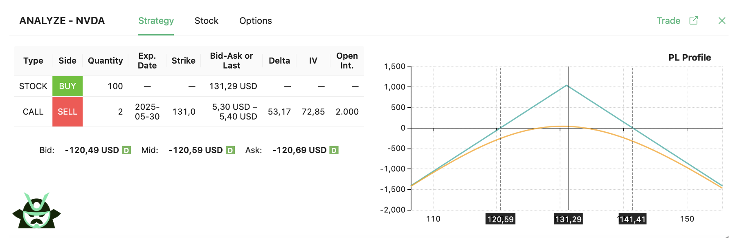
Task: Switch to the Stock tab
Action: [x=207, y=20]
